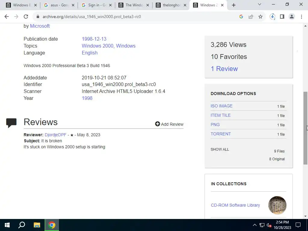Open the Windows 2000 topic link
Viewport: 308px width, 231px height.
click(97, 46)
